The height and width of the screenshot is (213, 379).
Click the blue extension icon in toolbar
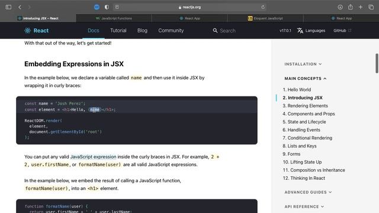tap(97, 7)
